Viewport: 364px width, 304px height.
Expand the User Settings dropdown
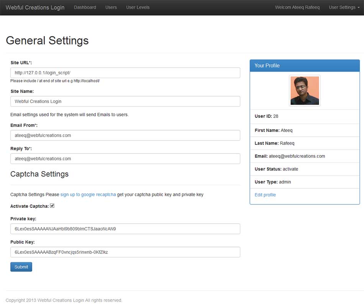(x=344, y=7)
